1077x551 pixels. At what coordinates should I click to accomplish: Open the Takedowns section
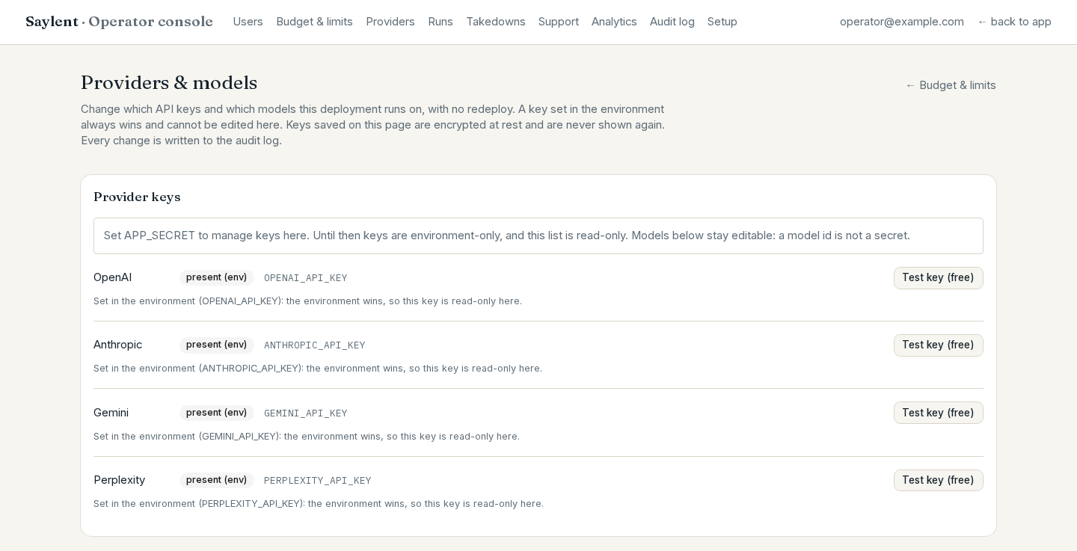coord(496,22)
